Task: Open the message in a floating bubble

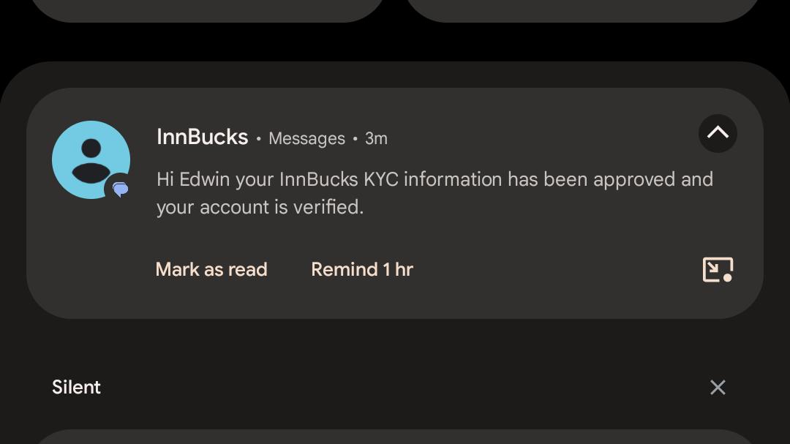Action: point(718,269)
